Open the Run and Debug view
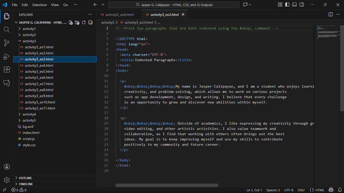The image size is (344, 193). click(x=7, y=56)
